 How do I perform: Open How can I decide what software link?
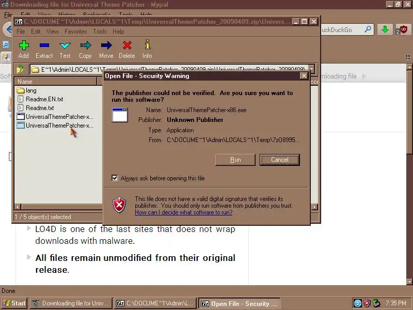[184, 212]
